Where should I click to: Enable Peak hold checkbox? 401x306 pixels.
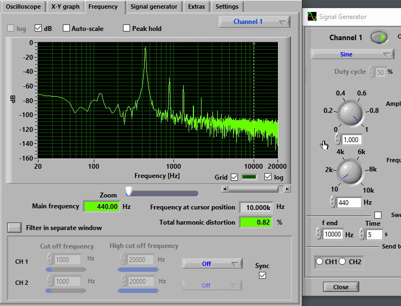126,28
